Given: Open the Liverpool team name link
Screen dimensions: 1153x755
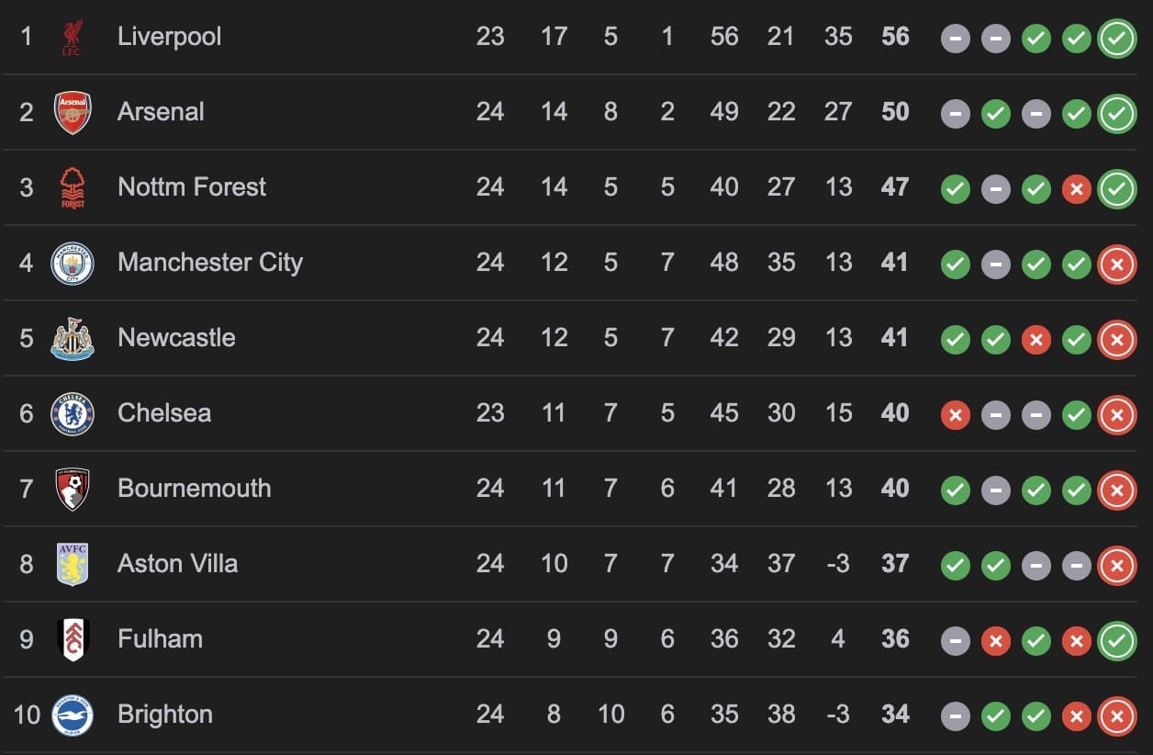Looking at the screenshot, I should coord(170,37).
